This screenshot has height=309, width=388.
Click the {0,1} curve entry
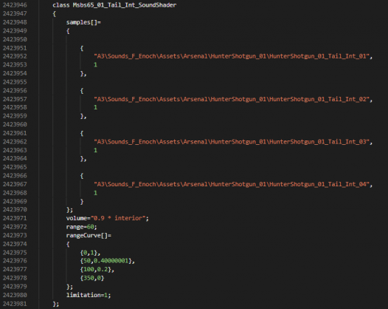90,253
